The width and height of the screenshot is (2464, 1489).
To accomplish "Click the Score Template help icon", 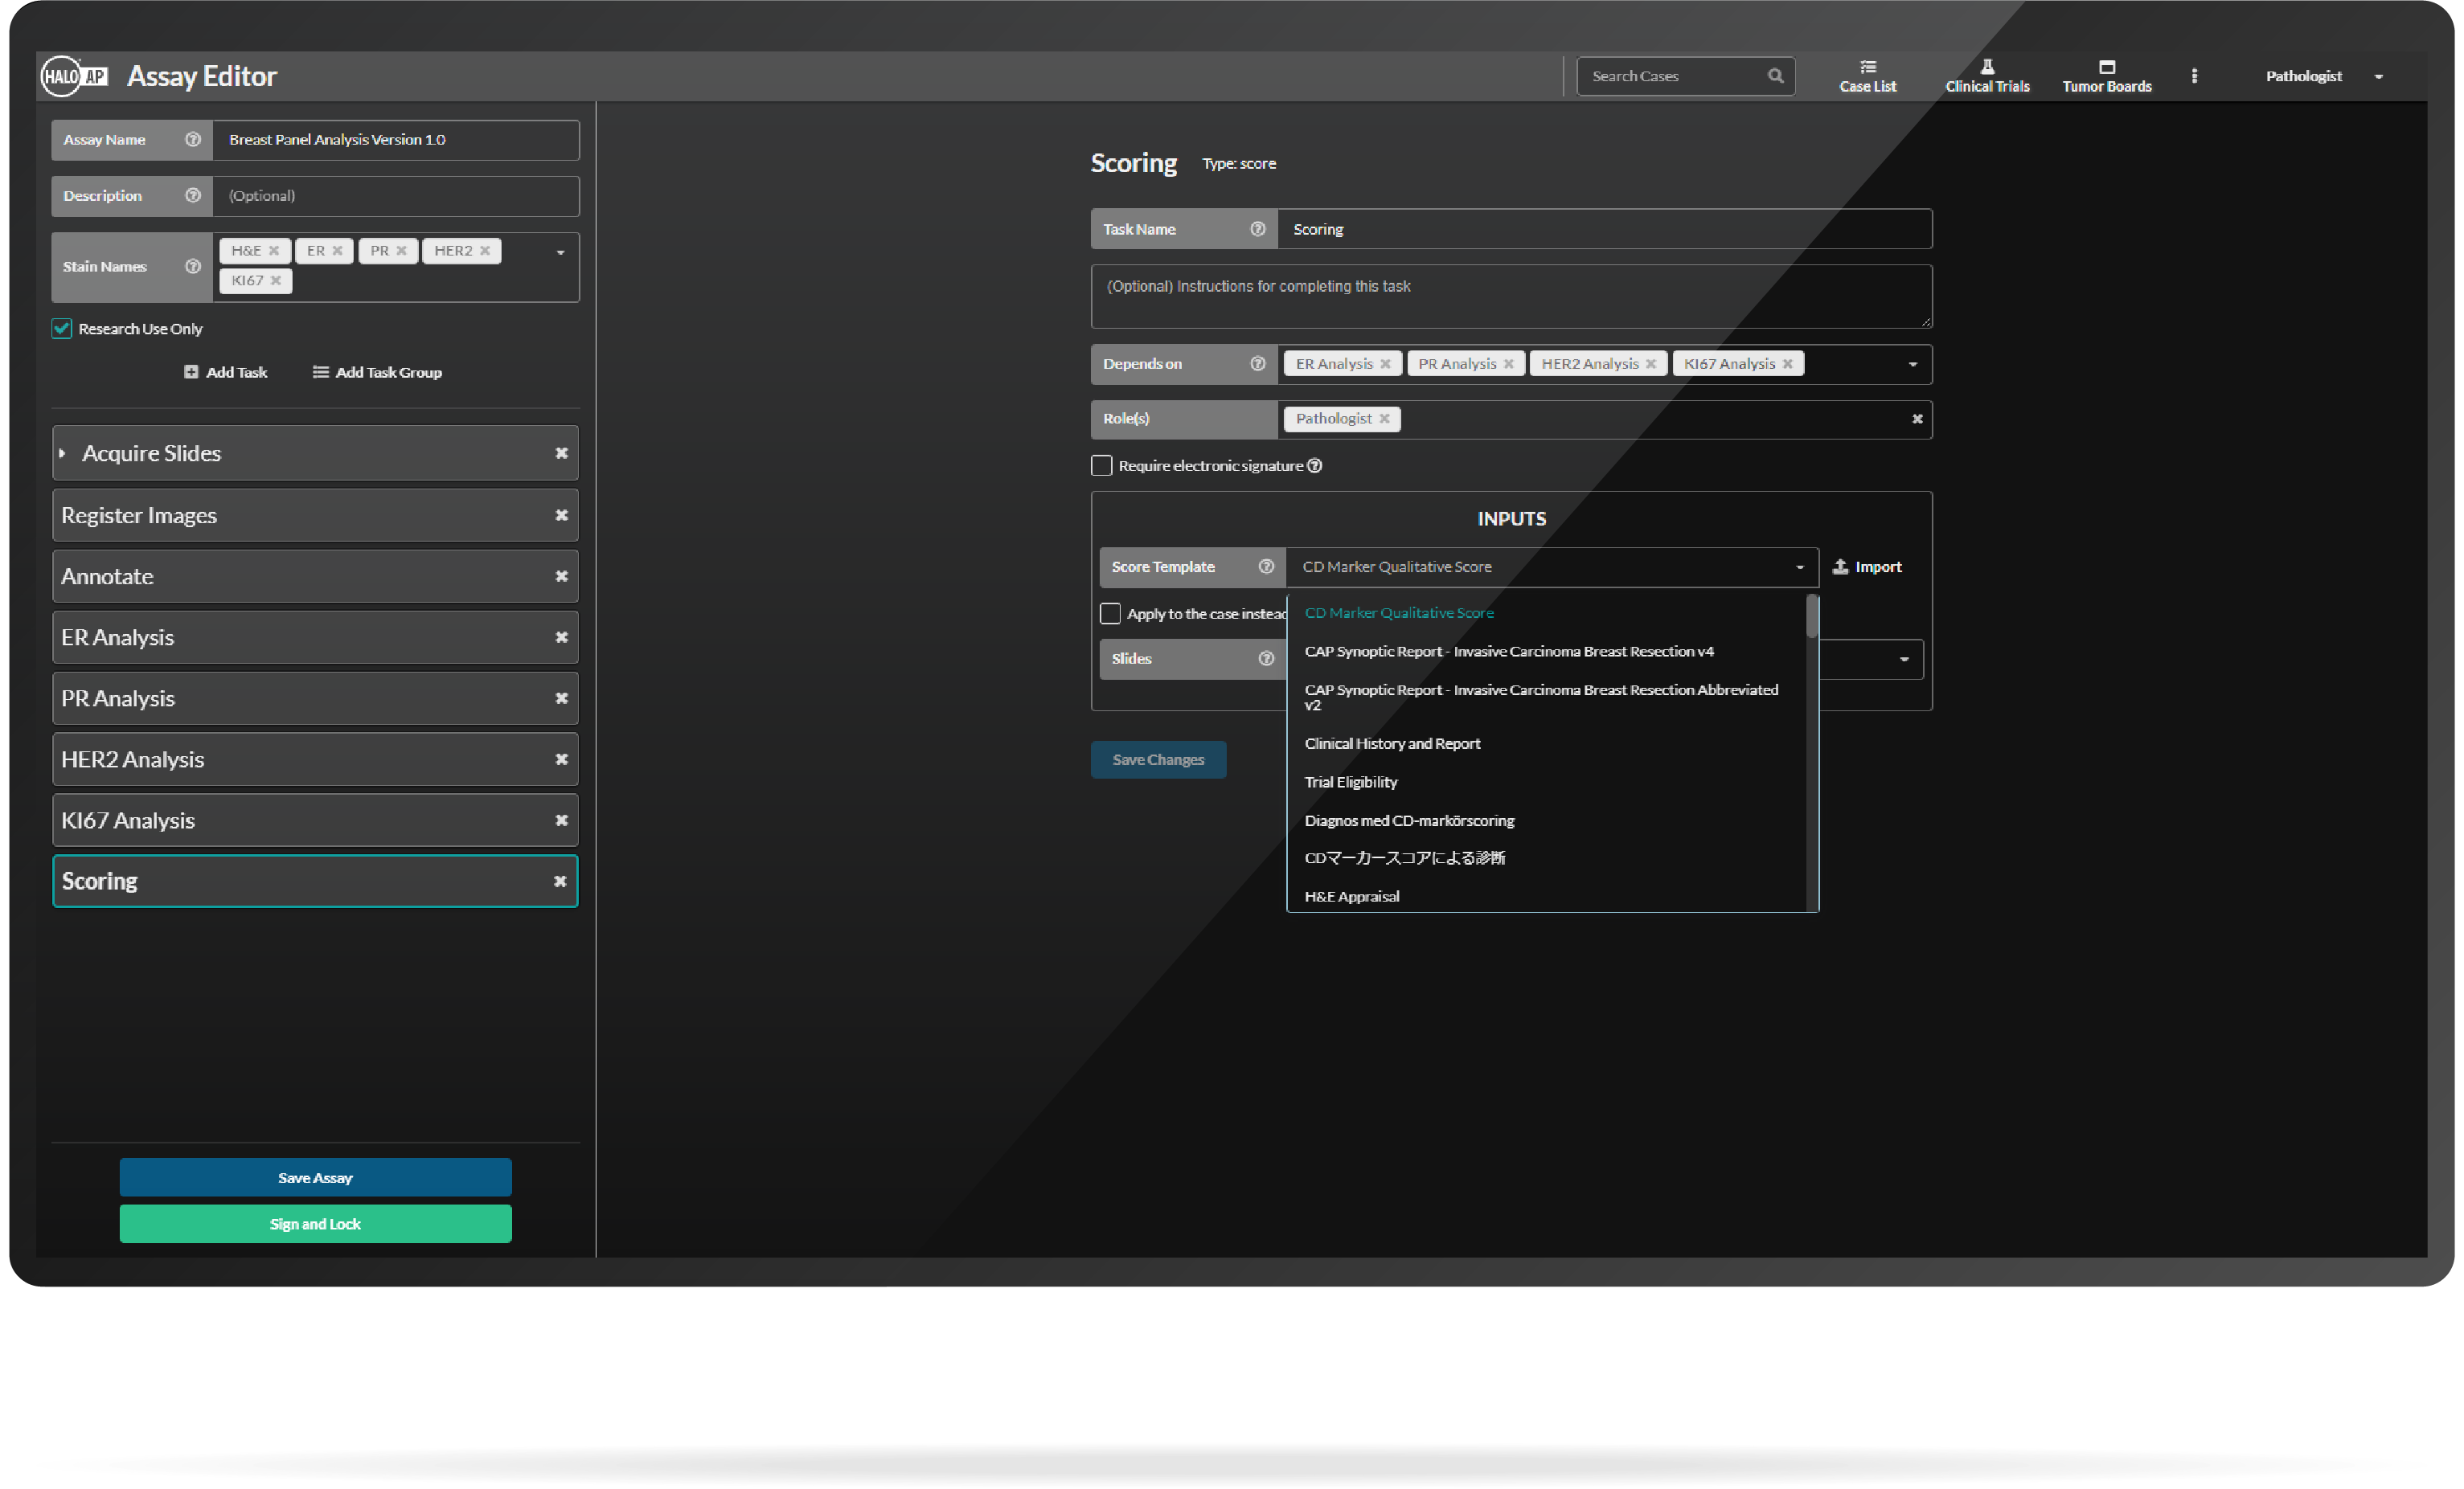I will click(x=1266, y=567).
